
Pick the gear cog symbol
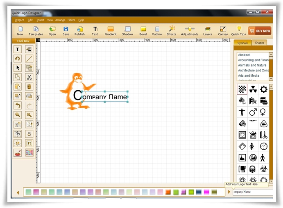[x=264, y=89]
